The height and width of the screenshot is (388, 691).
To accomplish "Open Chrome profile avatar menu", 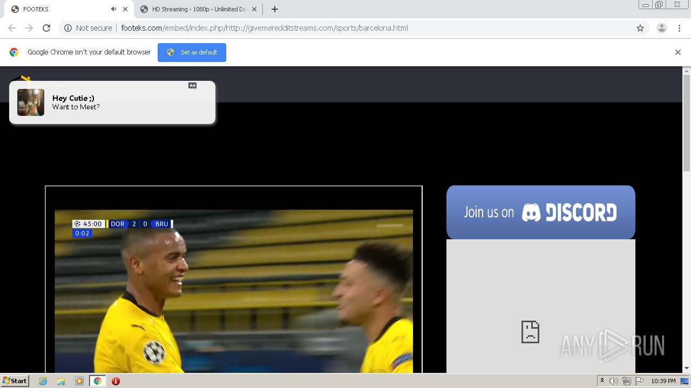I will pyautogui.click(x=662, y=28).
